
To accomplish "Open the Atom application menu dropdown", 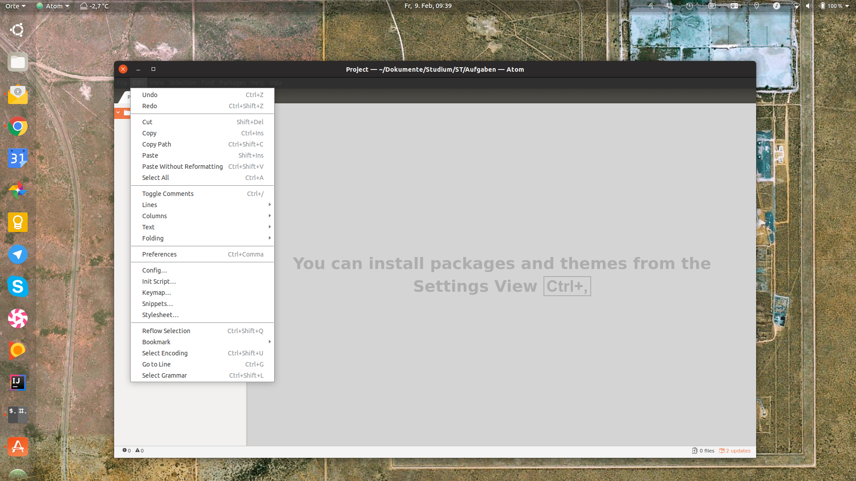I will 53,6.
